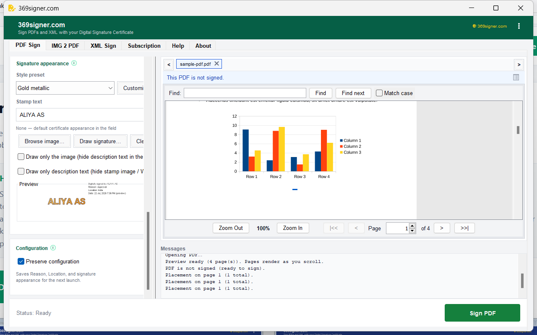Click the Find next button
The width and height of the screenshot is (537, 335).
tap(353, 93)
